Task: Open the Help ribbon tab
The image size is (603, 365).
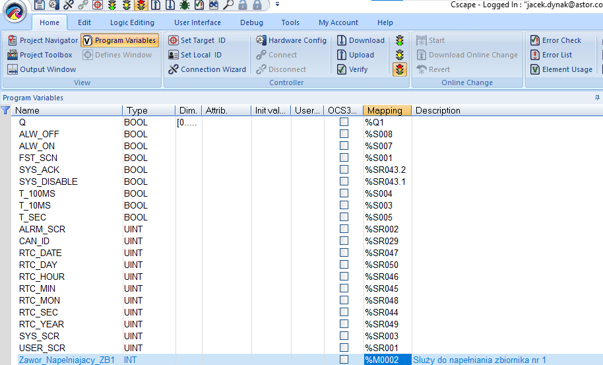Action: [385, 22]
